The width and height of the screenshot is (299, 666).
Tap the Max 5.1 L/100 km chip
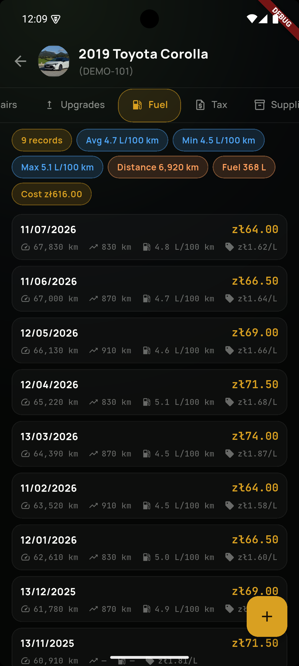tap(58, 167)
